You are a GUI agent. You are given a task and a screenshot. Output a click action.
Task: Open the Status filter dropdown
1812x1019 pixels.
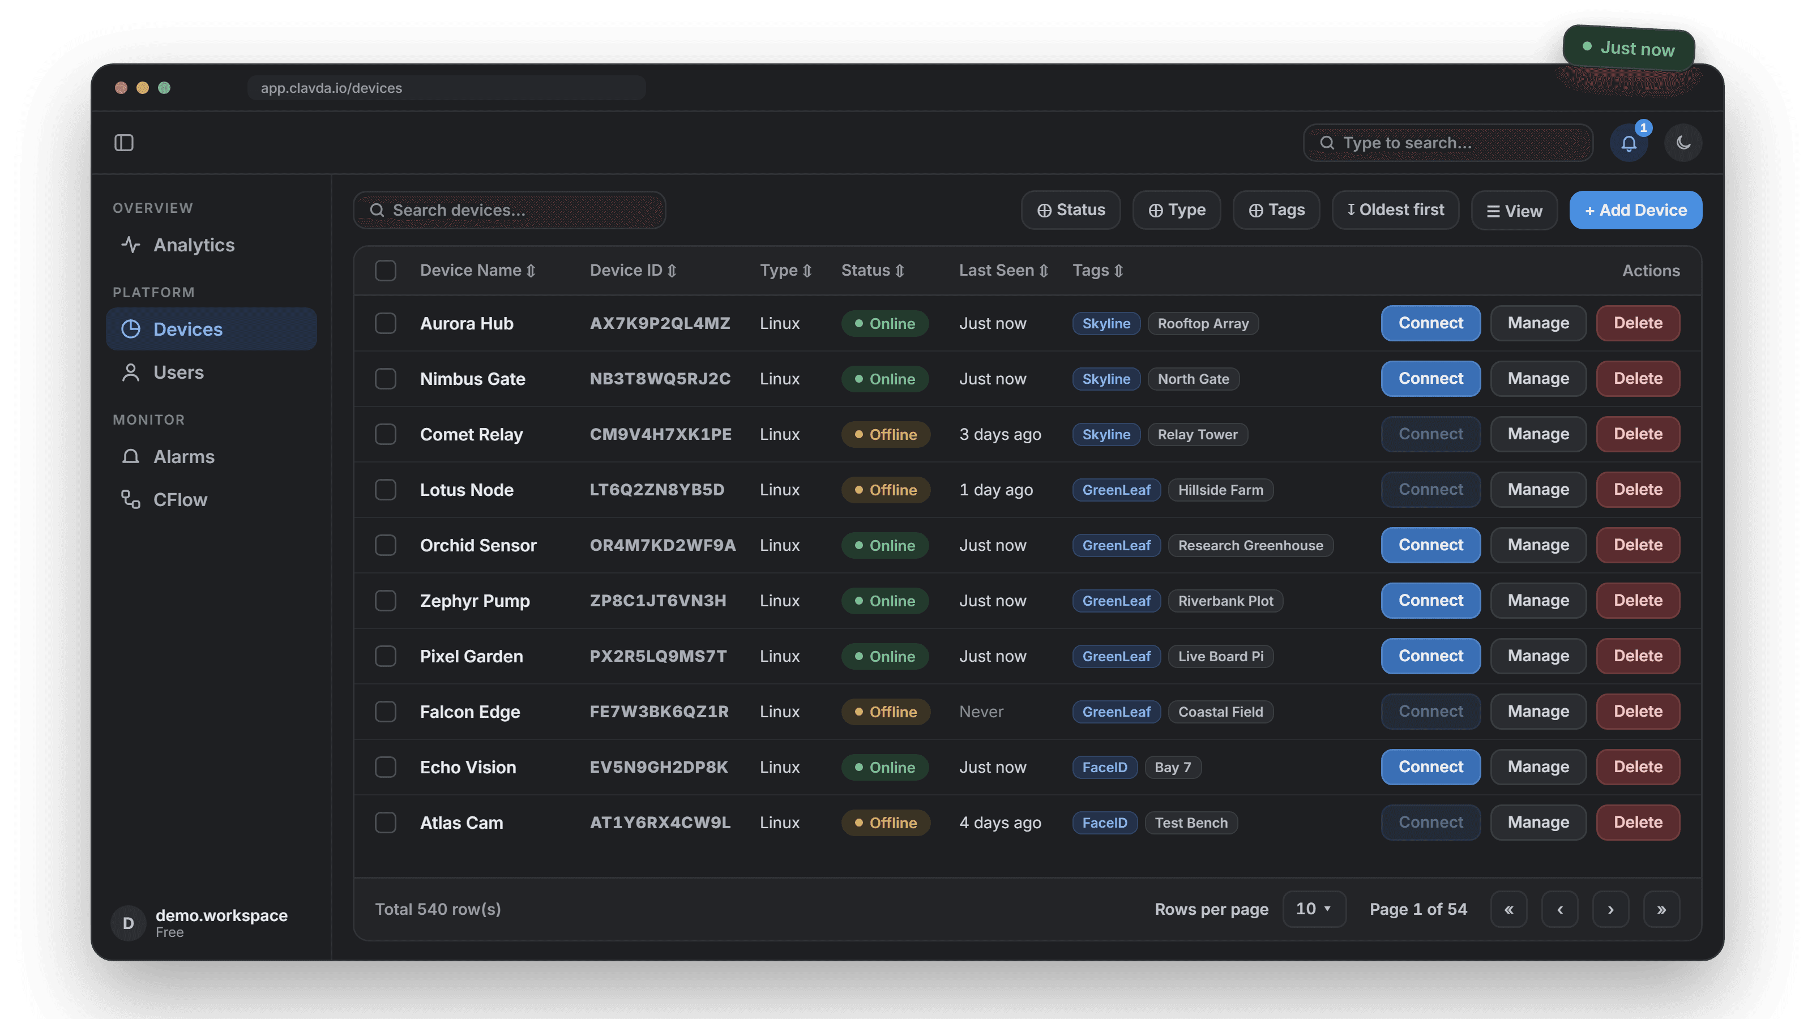pos(1071,210)
